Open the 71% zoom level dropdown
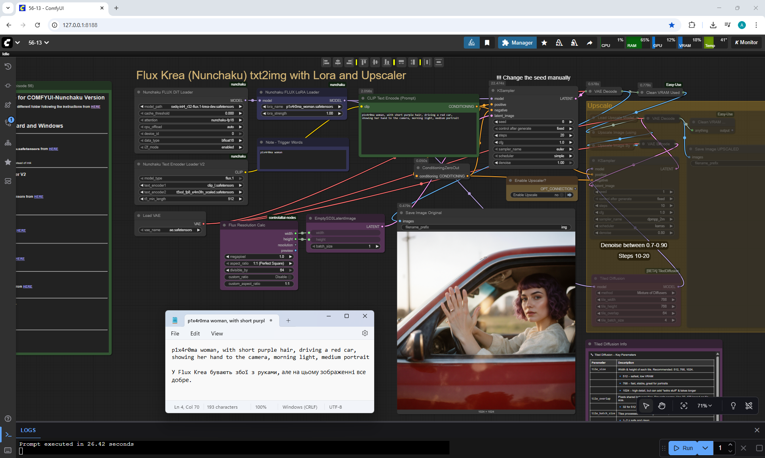Viewport: 765px width, 458px height. (x=704, y=405)
